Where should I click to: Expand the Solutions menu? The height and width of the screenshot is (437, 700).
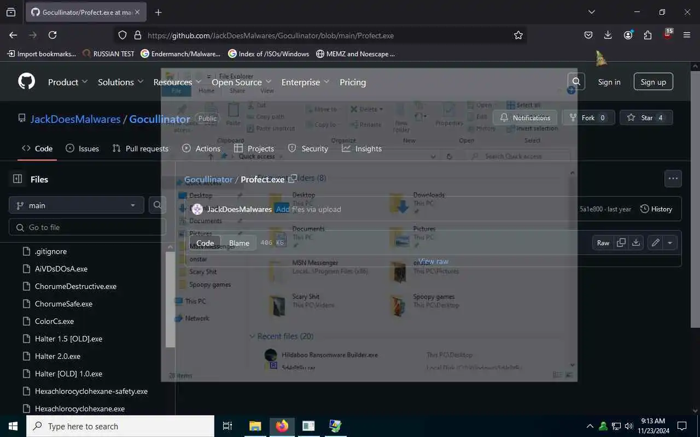coord(120,82)
